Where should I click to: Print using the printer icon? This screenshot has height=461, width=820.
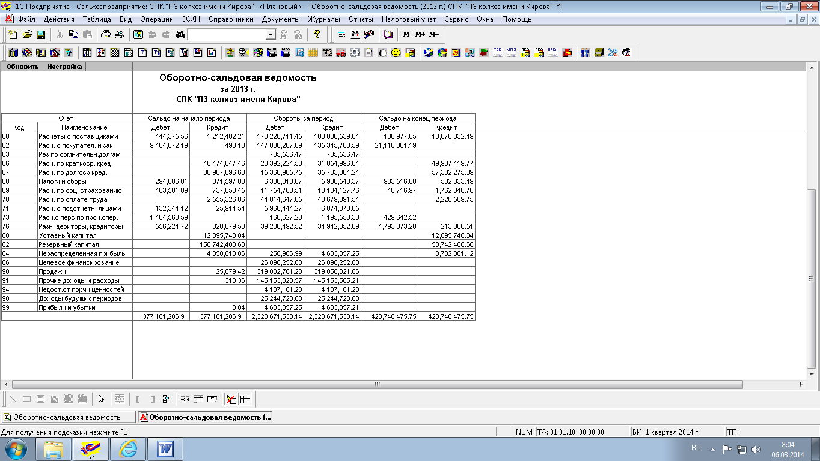pos(105,35)
